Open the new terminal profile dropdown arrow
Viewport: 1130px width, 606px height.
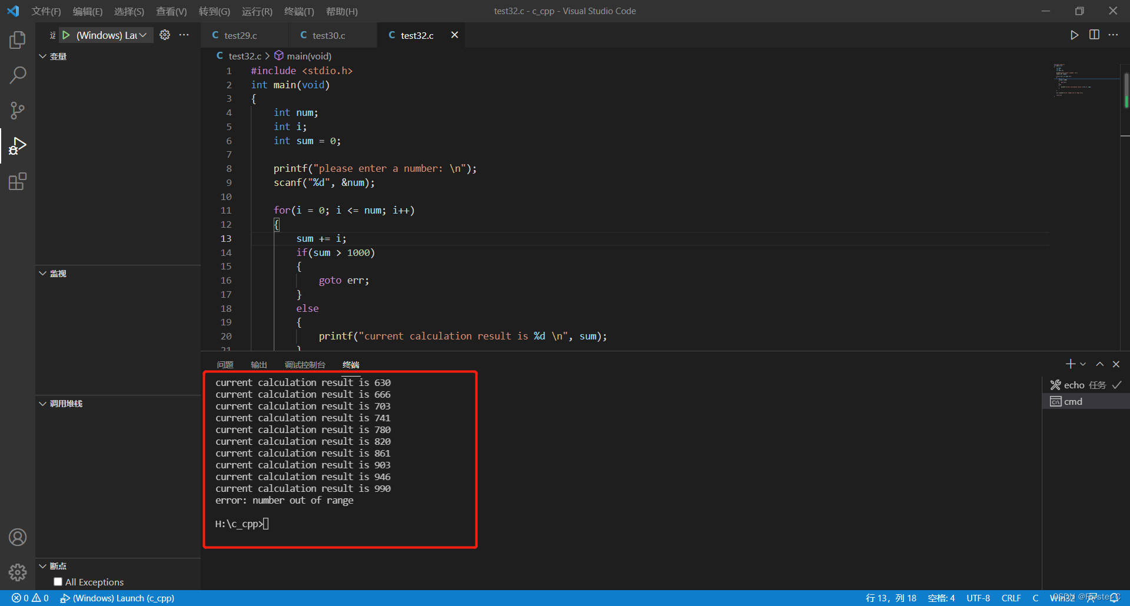click(x=1083, y=364)
